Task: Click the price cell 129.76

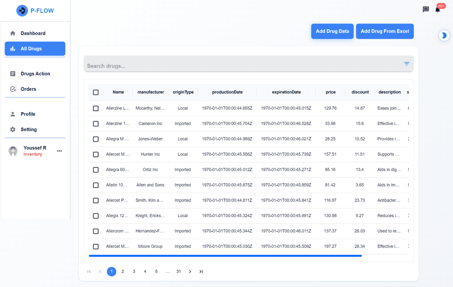Action: coord(330,108)
